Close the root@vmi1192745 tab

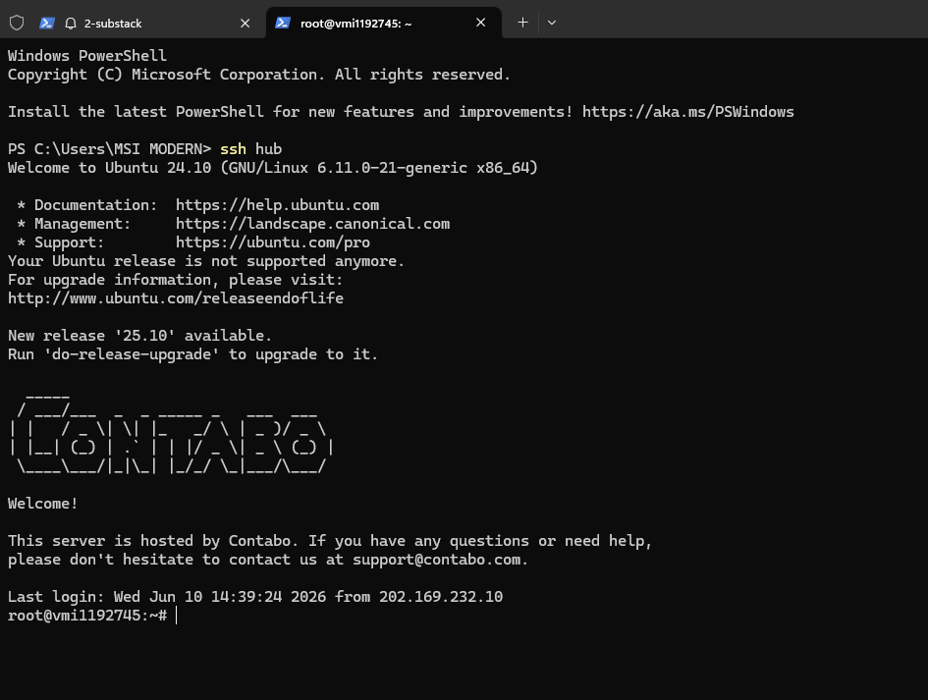coord(480,23)
